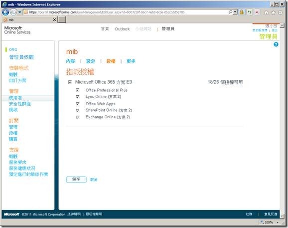Expand the recent pages dropdown arrow
The height and width of the screenshot is (228, 288).
19,12
